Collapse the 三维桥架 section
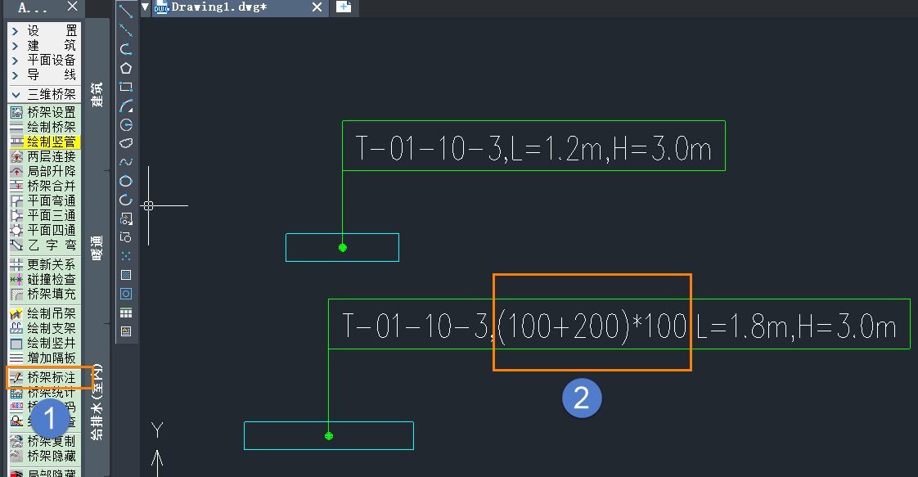The height and width of the screenshot is (477, 918). 44,94
